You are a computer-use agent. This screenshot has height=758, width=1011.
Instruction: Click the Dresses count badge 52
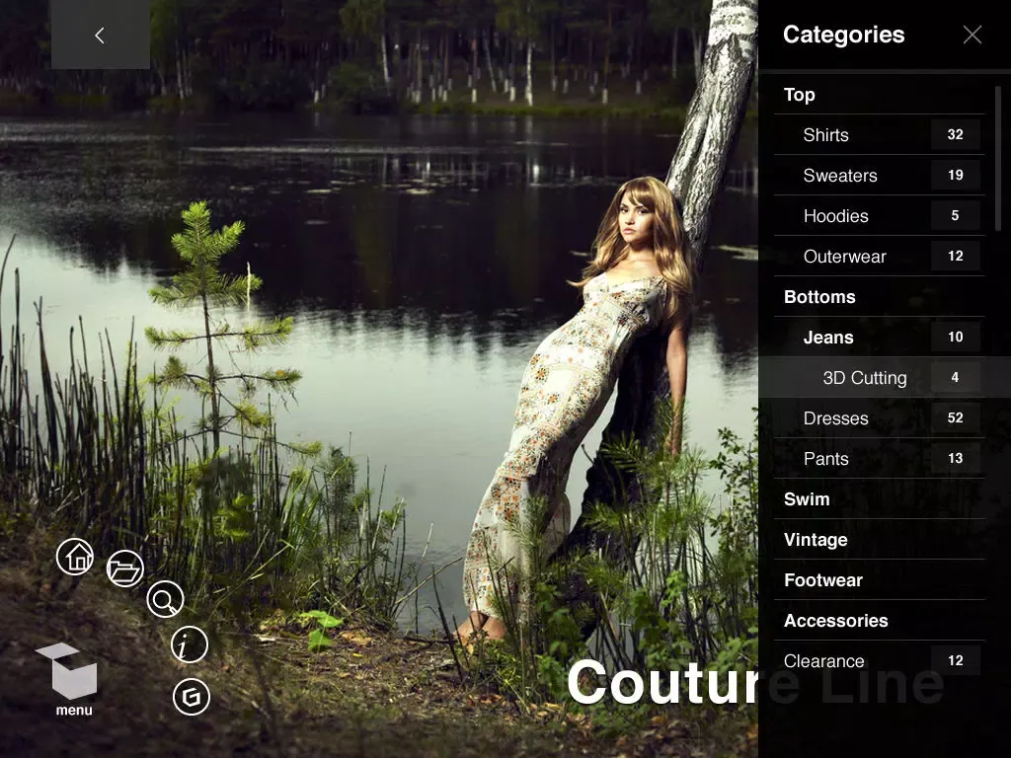pyautogui.click(x=956, y=418)
